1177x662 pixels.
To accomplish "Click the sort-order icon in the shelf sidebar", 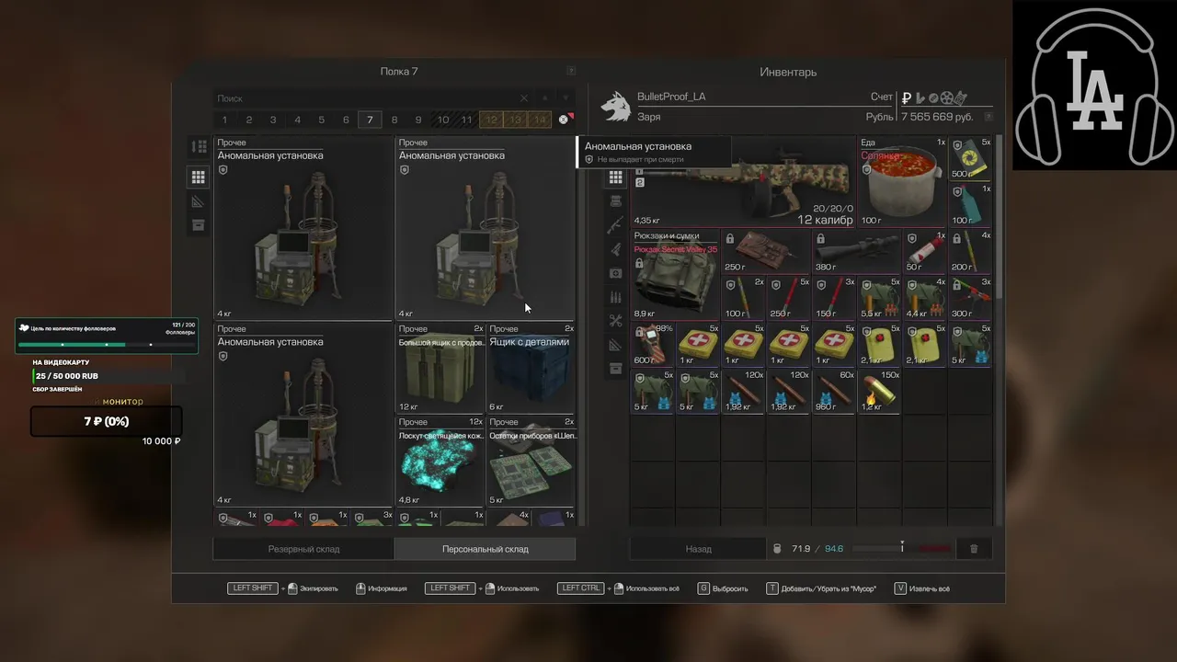I will [x=198, y=147].
